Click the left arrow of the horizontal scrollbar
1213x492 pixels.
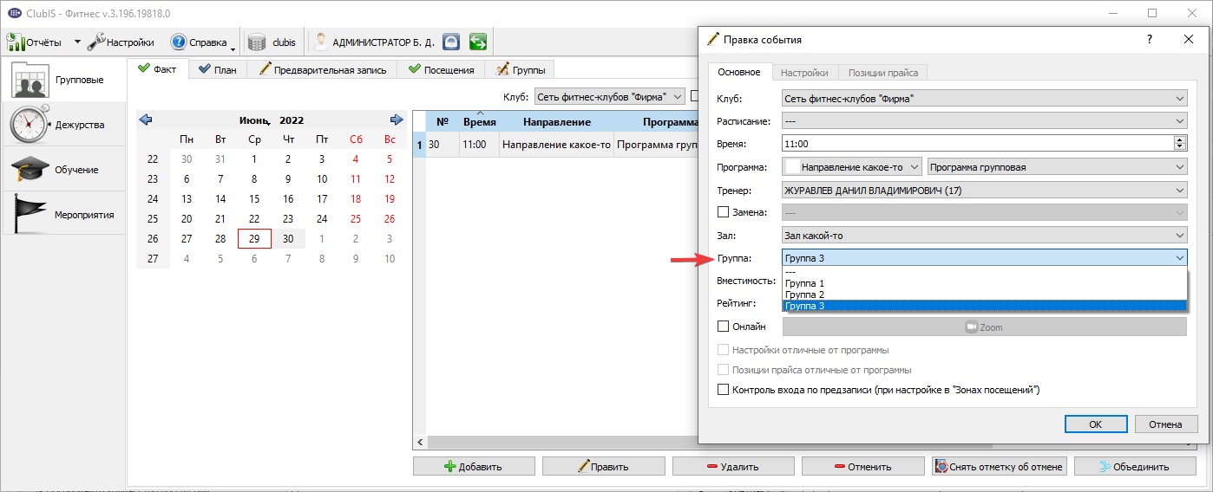coord(421,442)
